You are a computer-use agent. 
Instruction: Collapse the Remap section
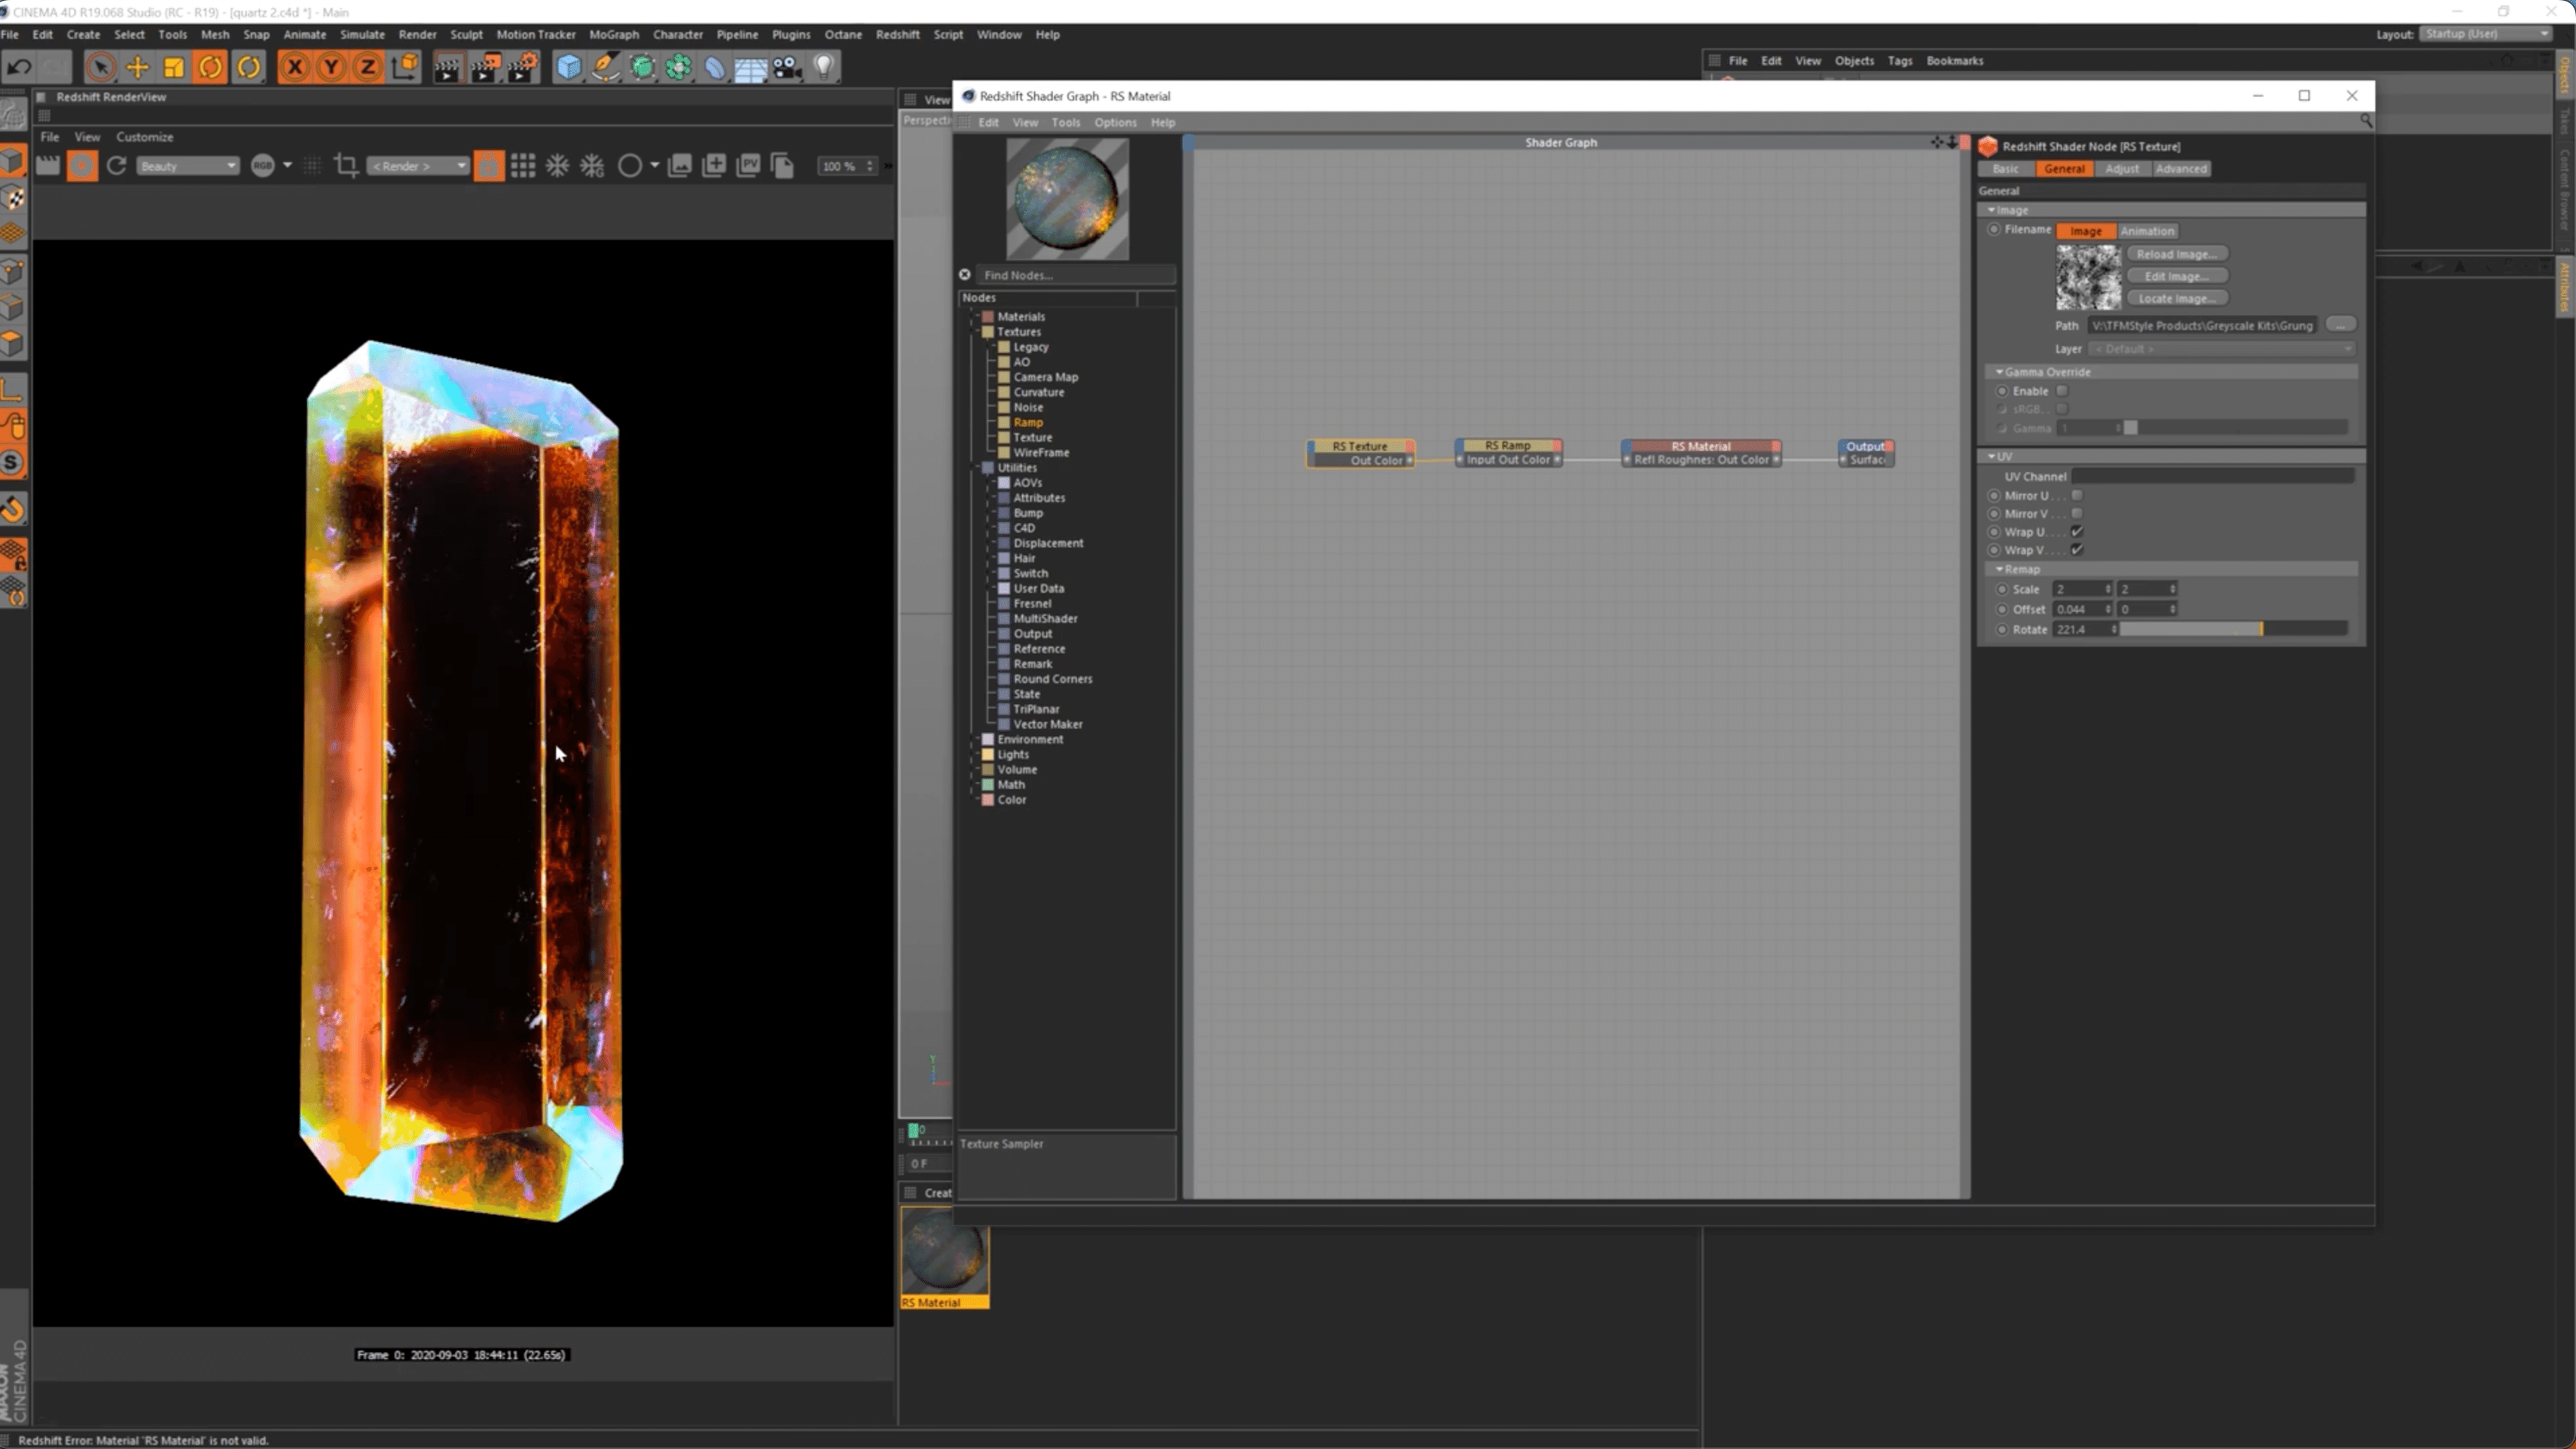pyautogui.click(x=1999, y=569)
